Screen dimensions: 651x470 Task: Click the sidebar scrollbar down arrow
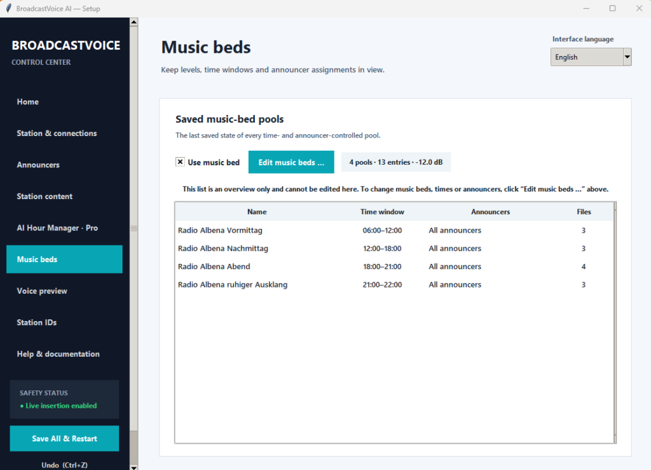(134, 467)
